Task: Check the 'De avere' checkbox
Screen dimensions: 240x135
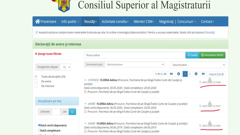Action: pyautogui.click(x=36, y=81)
